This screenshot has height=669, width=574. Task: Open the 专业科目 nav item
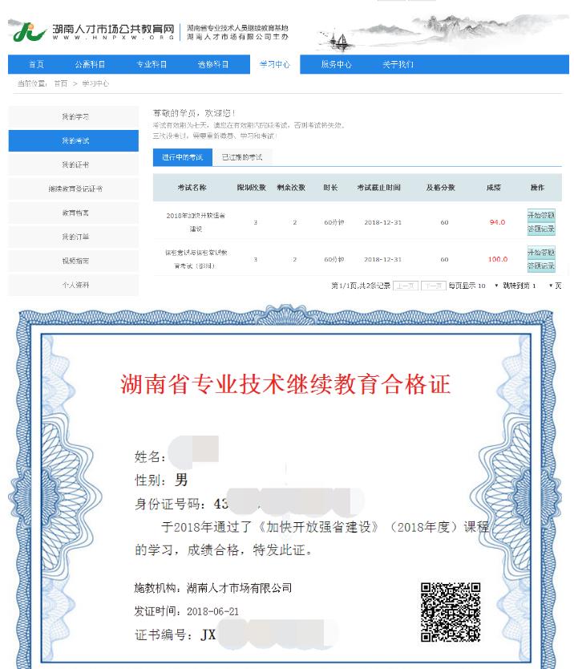pos(152,64)
